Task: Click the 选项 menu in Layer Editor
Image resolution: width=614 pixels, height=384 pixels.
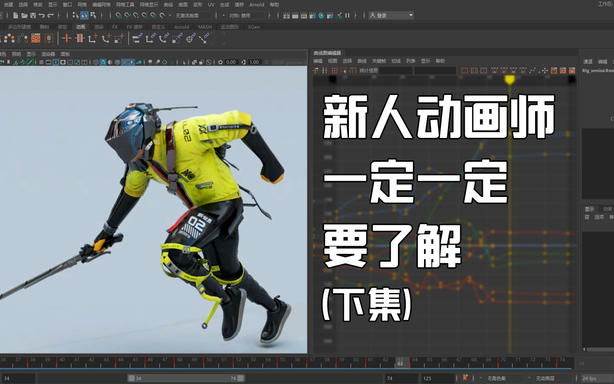Action: (x=599, y=217)
